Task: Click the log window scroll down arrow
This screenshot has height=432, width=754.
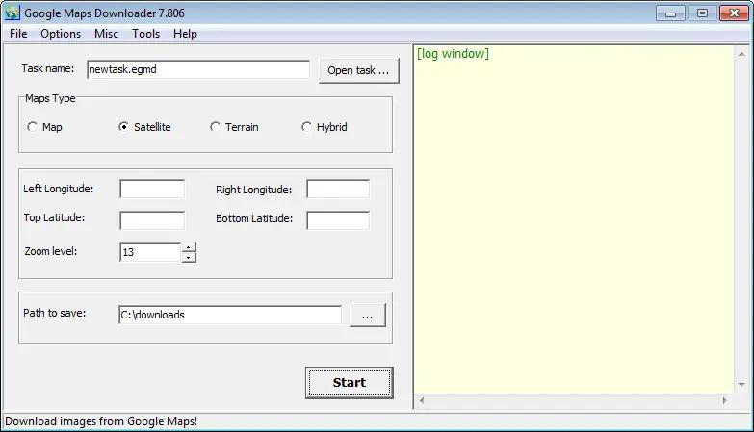Action: click(x=741, y=385)
